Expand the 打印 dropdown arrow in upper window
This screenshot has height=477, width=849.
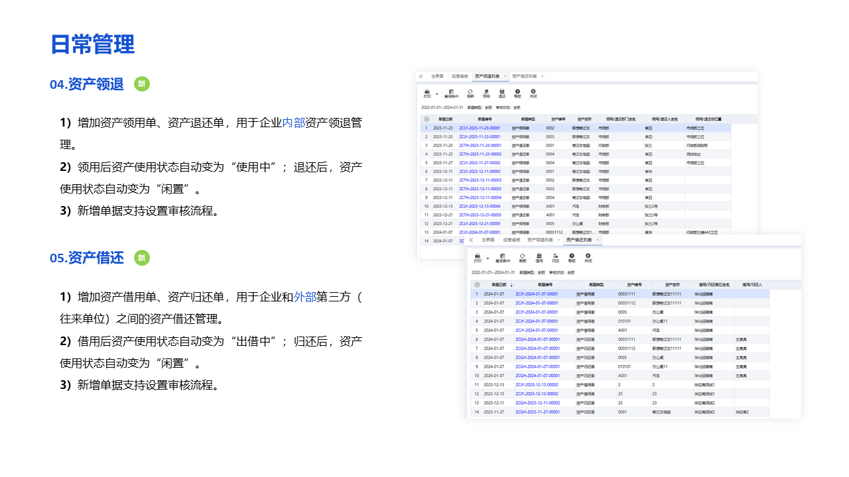437,93
